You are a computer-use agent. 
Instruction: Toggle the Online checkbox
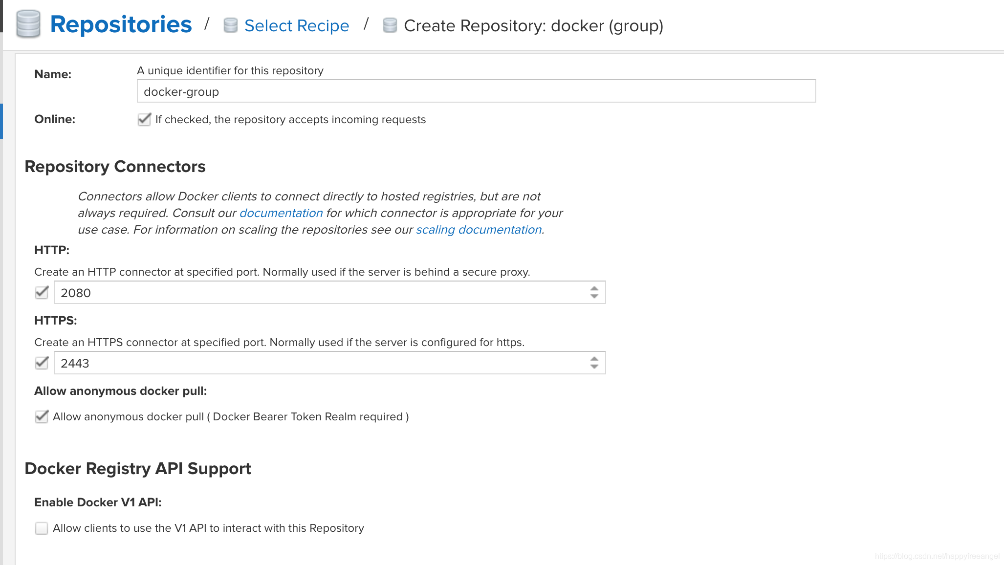(144, 119)
